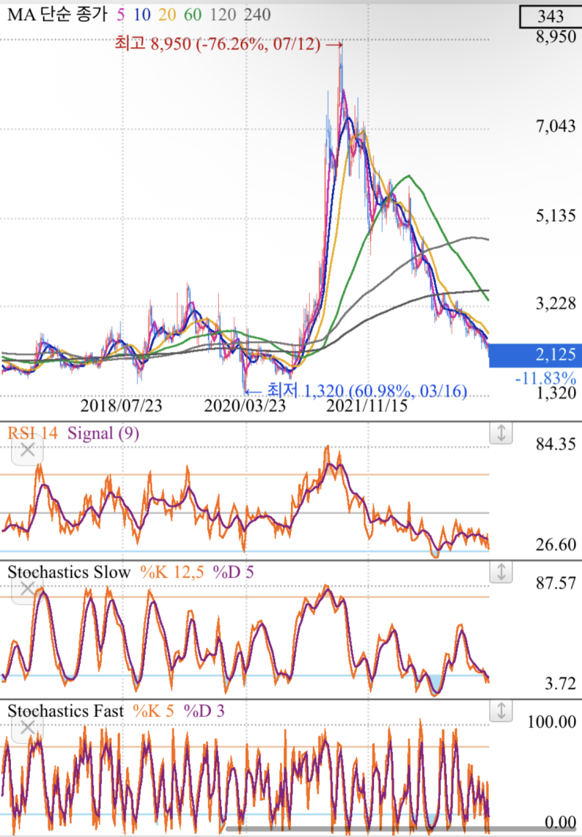Click the %K 5 parameter label
Screen dimensions: 582x837
tap(154, 711)
